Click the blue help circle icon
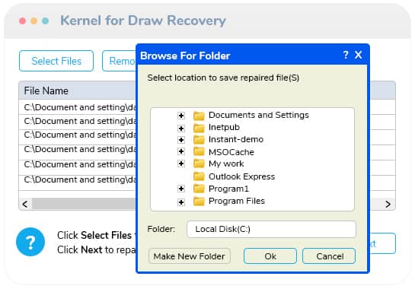Viewport: 415px width, 289px height. [x=30, y=242]
